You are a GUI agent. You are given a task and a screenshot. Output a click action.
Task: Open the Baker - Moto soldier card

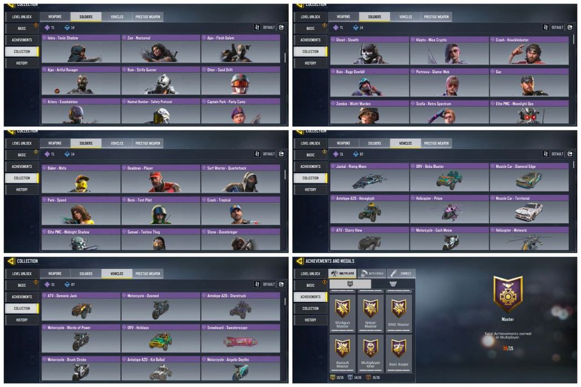pos(81,179)
